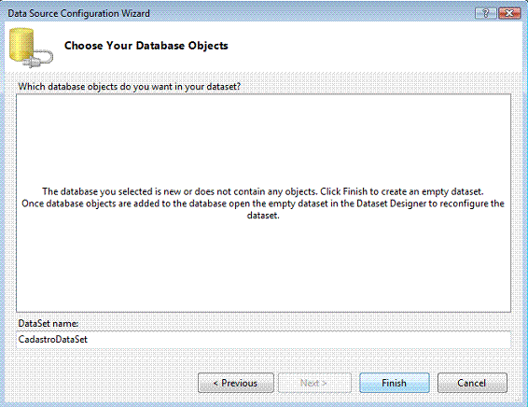
Task: Click the 'database you selected is new' message line
Action: (263, 191)
